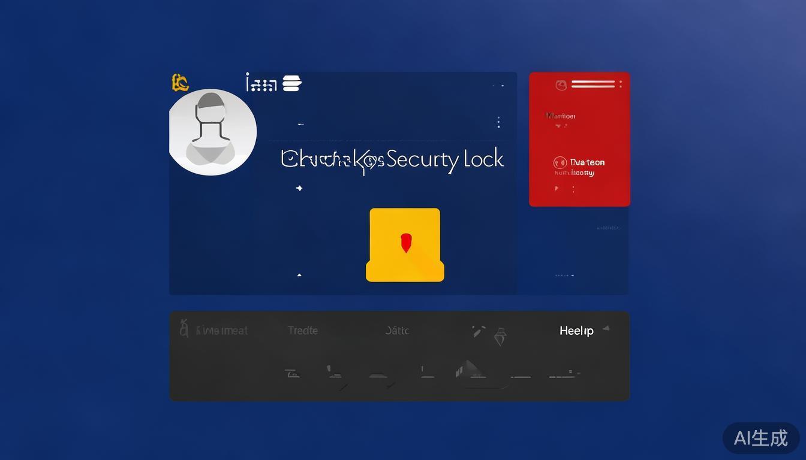This screenshot has width=806, height=460.
Task: Click the pyramid-shaped icon in bottom bar
Action: [x=468, y=369]
